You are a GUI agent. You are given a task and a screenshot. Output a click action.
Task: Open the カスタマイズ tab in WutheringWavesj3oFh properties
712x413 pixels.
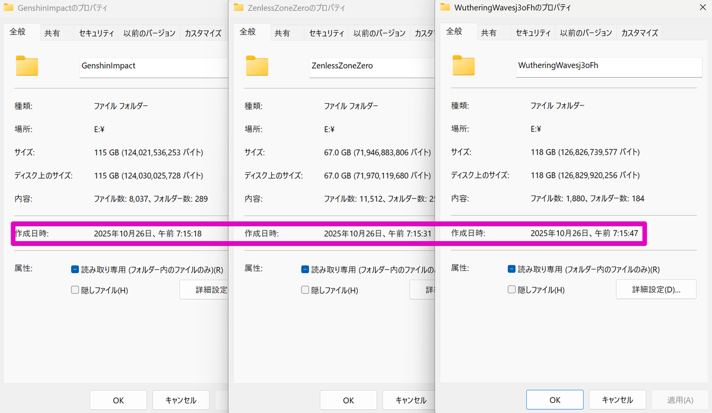tap(640, 33)
